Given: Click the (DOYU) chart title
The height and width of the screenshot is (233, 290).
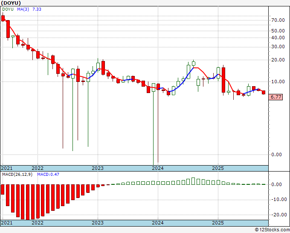Looking at the screenshot, I should (11, 3).
